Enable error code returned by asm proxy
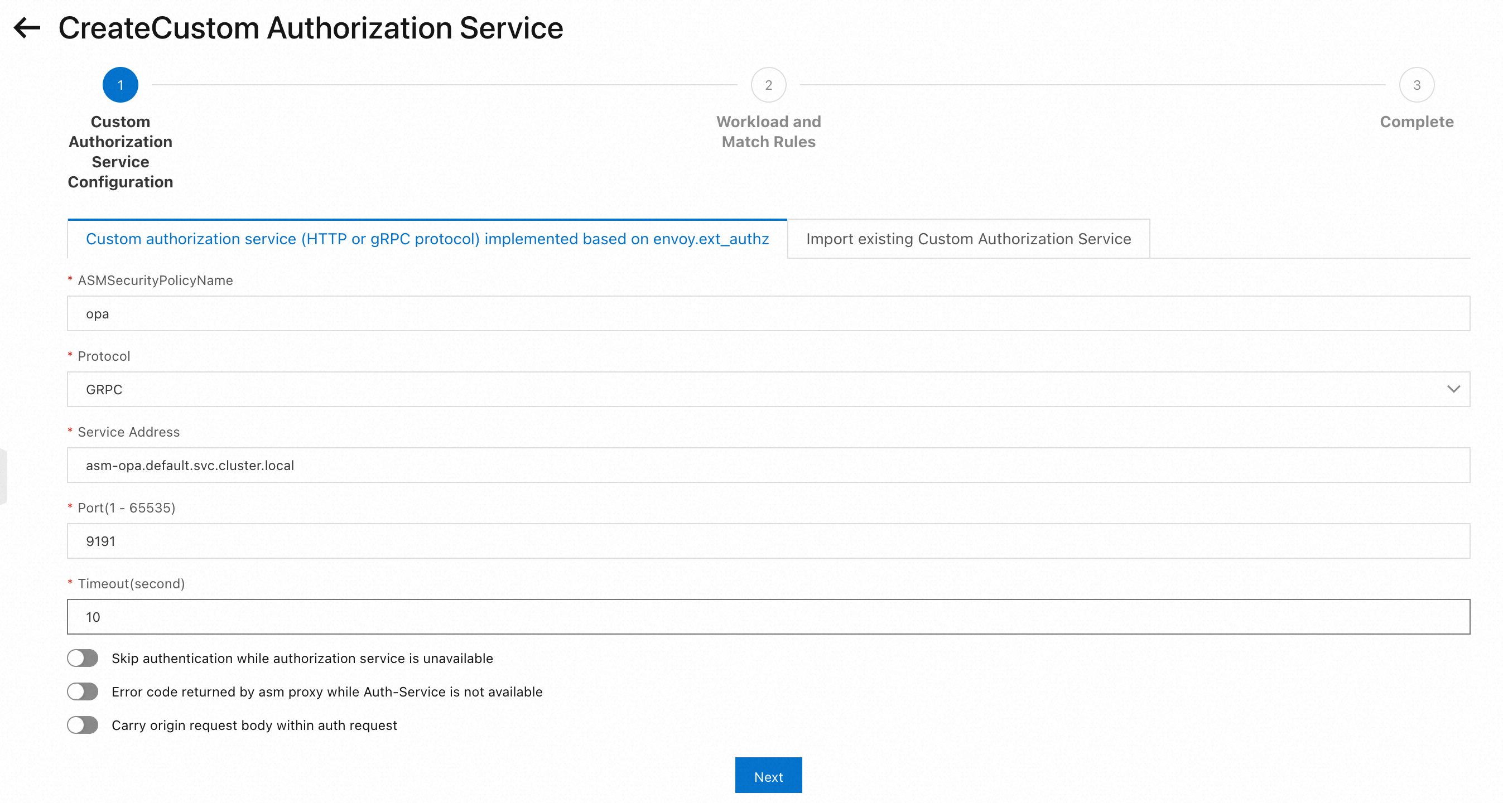Image resolution: width=1503 pixels, height=803 pixels. (82, 691)
